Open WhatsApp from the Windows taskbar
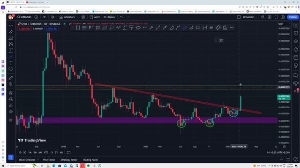Screen dimensions: 300x168 coord(100,166)
